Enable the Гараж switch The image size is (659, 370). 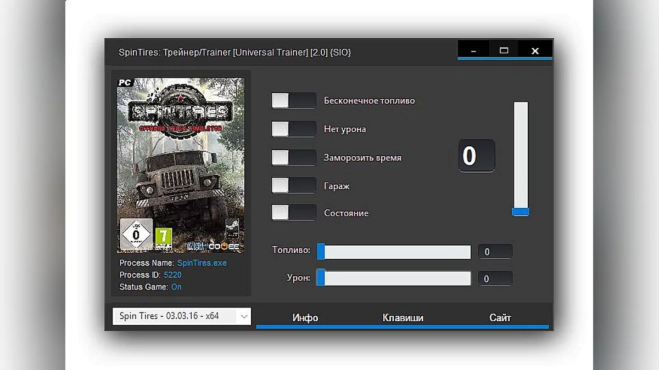(293, 185)
